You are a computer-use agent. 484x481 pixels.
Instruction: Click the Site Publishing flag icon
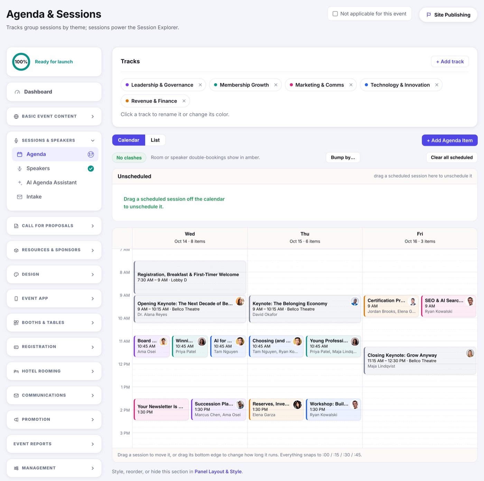point(429,15)
